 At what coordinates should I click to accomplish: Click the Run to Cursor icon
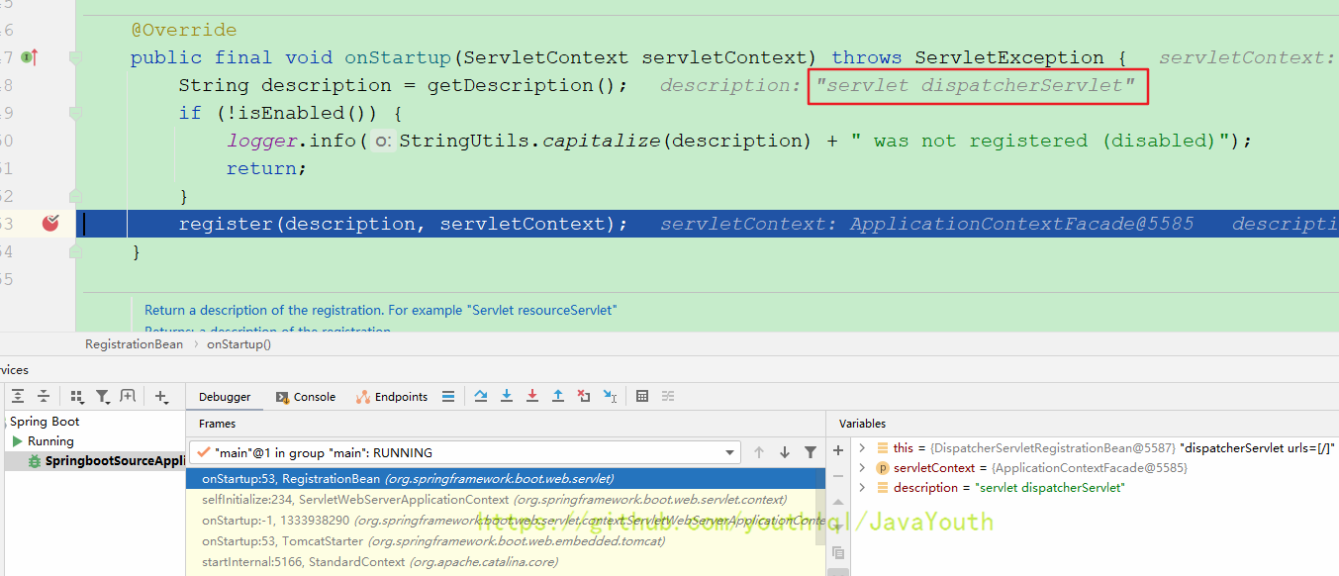tap(610, 397)
